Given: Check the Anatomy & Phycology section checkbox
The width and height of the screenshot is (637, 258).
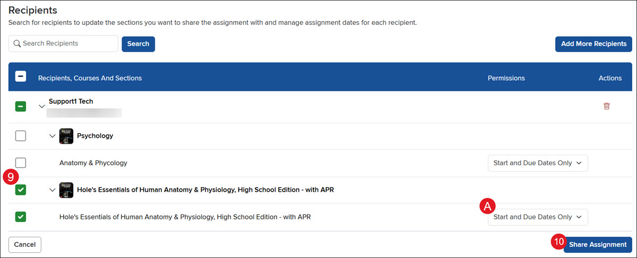Looking at the screenshot, I should tap(20, 163).
